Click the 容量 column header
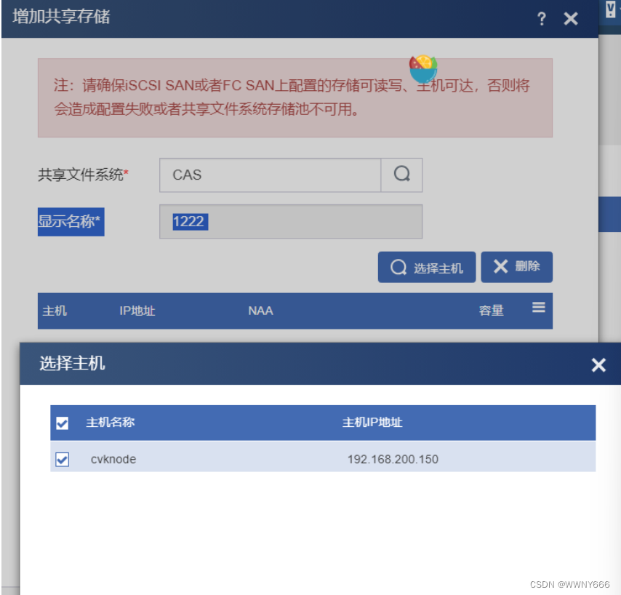 click(491, 311)
